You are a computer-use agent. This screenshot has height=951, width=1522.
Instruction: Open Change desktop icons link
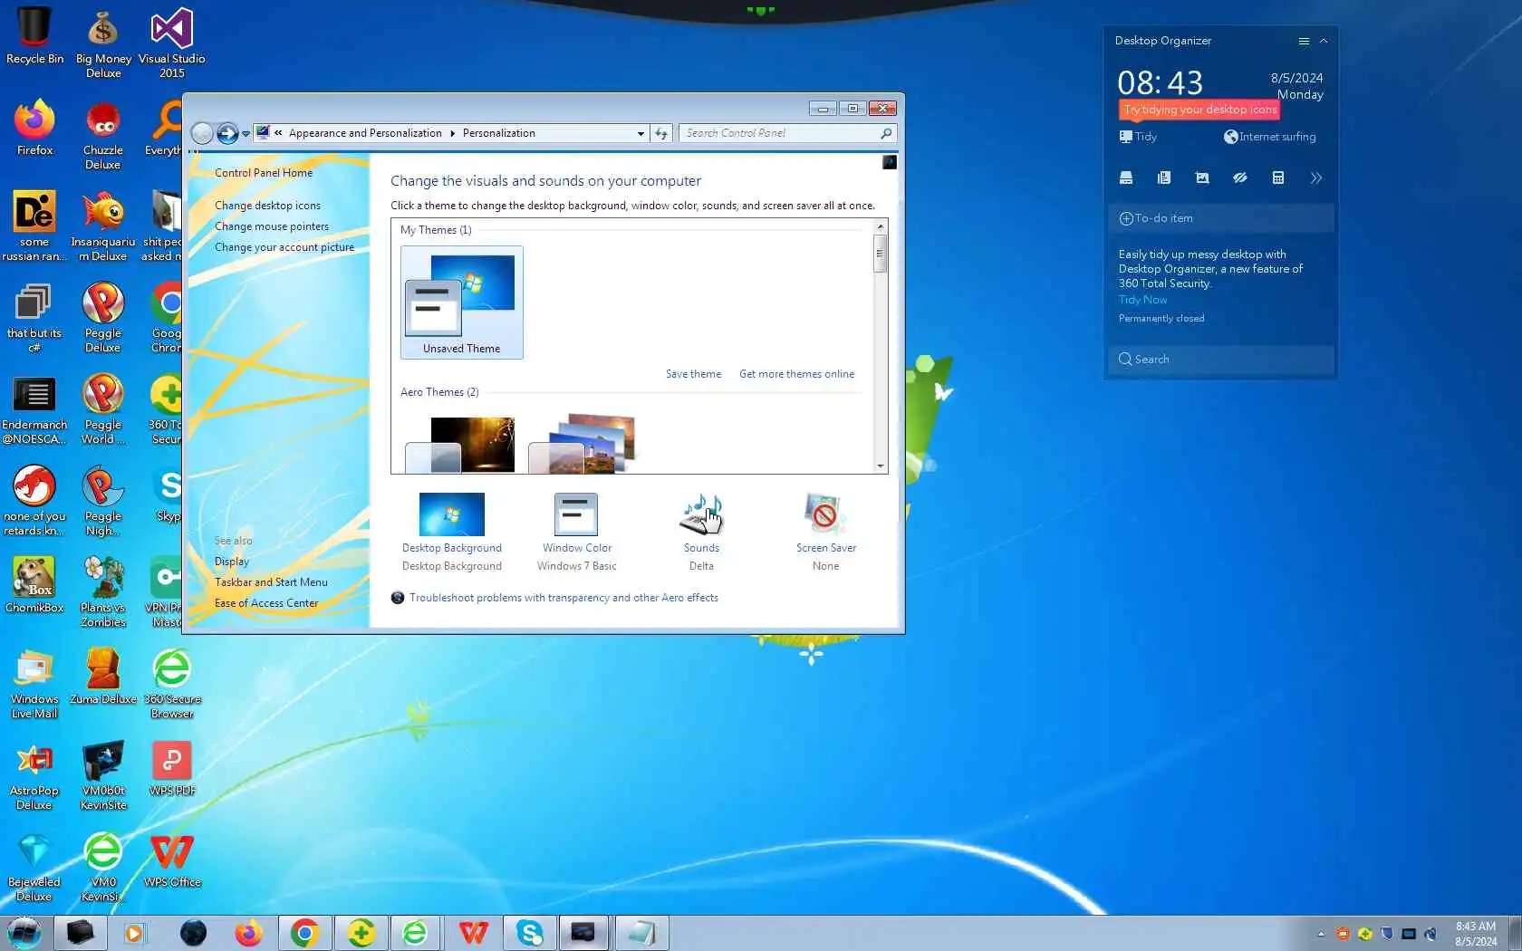pos(267,206)
